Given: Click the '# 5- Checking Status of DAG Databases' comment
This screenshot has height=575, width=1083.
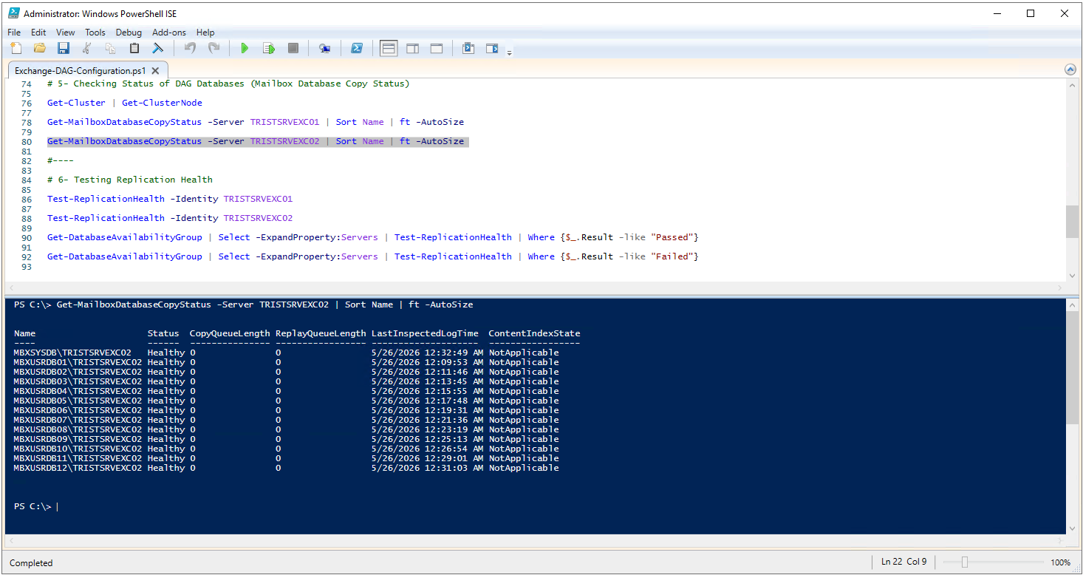Looking at the screenshot, I should click(x=228, y=84).
